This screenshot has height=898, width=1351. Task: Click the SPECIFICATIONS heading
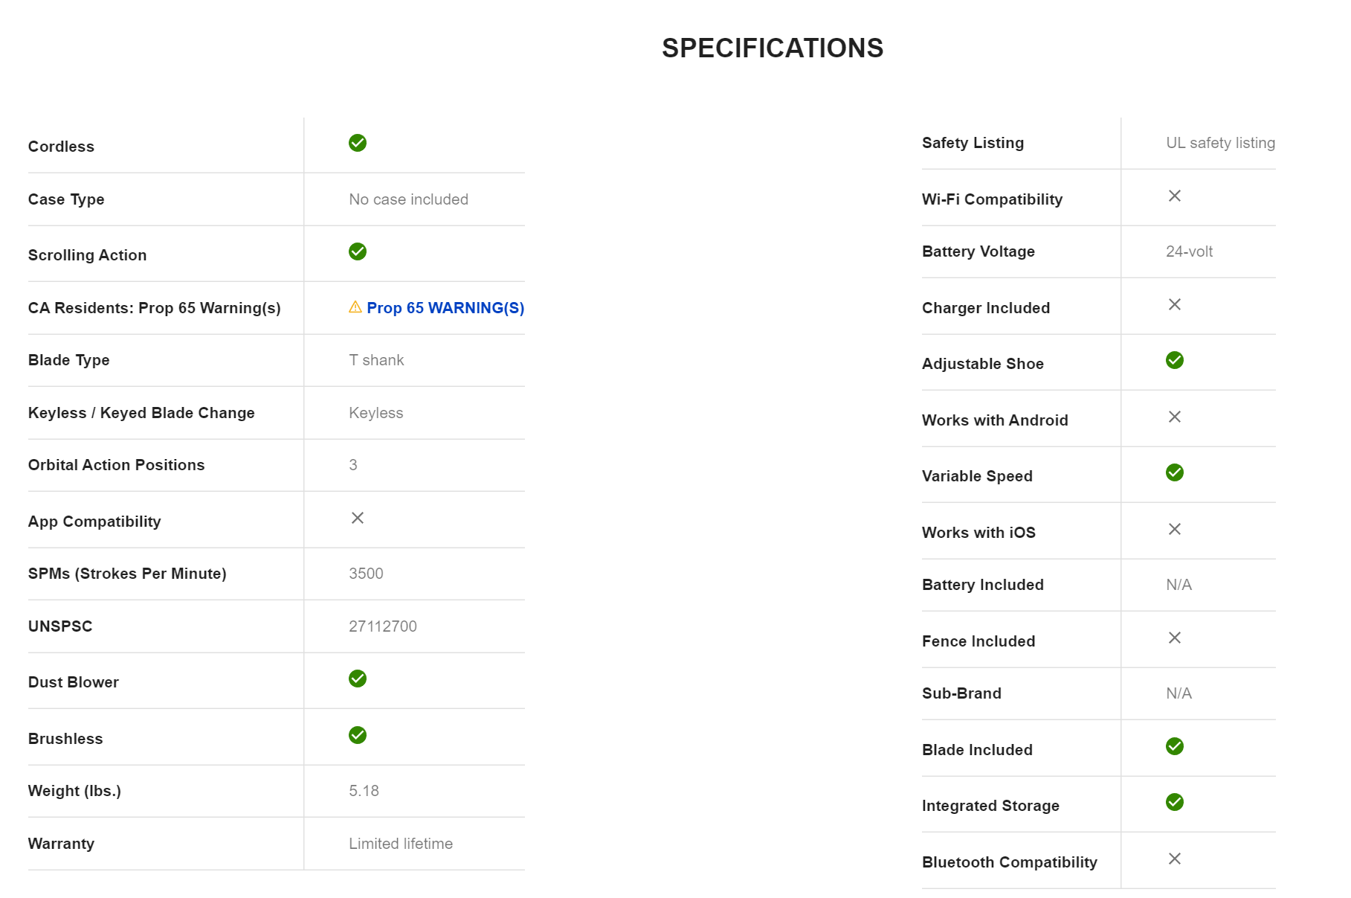click(773, 48)
